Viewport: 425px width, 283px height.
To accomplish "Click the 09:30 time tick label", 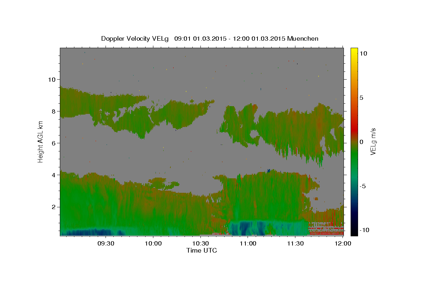I will coord(106,243).
